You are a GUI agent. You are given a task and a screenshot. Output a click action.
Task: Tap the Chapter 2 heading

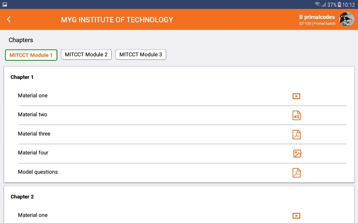pyautogui.click(x=22, y=197)
